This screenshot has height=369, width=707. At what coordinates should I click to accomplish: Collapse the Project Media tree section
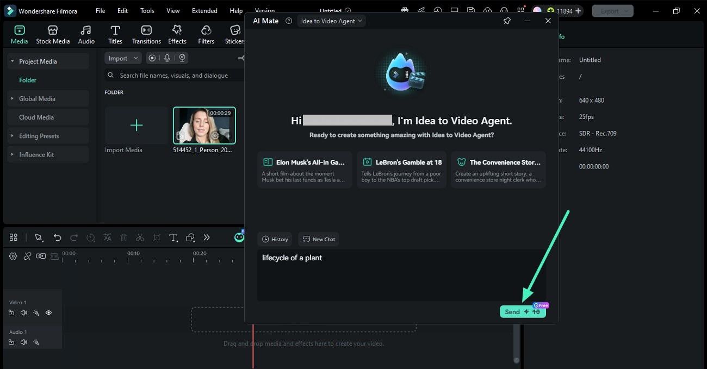click(13, 61)
